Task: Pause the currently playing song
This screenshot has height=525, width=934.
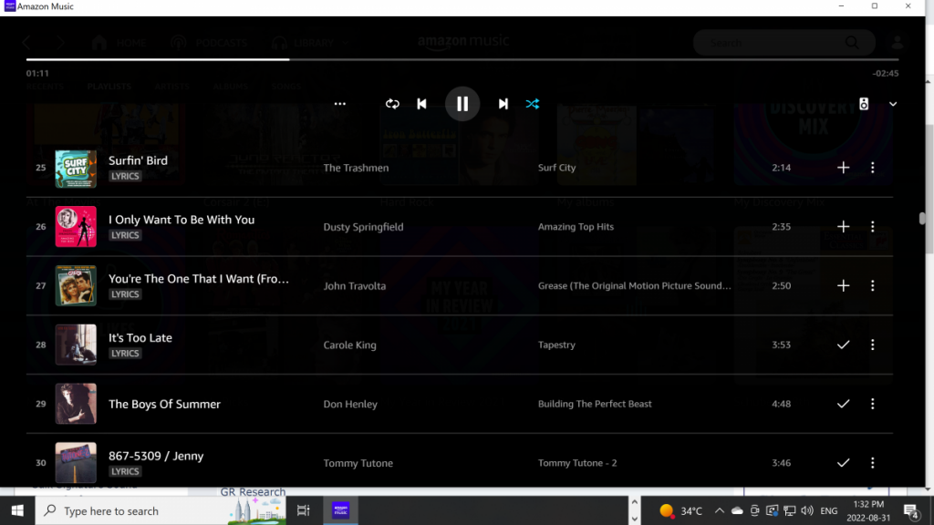Action: (462, 104)
